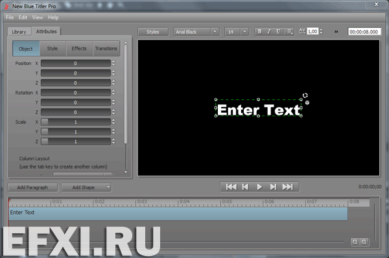Click kerning value input field

(312, 31)
